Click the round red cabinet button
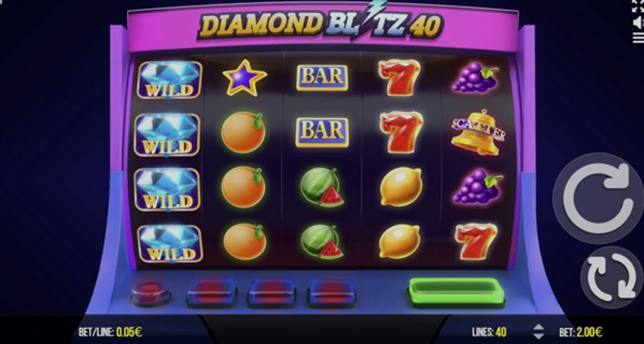 pyautogui.click(x=150, y=293)
